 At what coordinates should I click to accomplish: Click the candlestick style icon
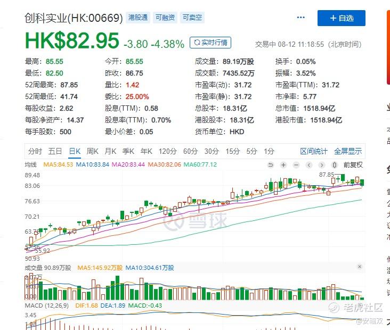click(x=335, y=165)
